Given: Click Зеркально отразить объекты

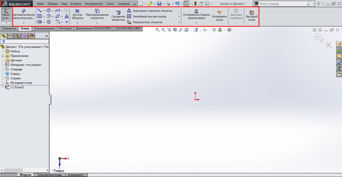Looking at the screenshot, I should pos(150,11).
